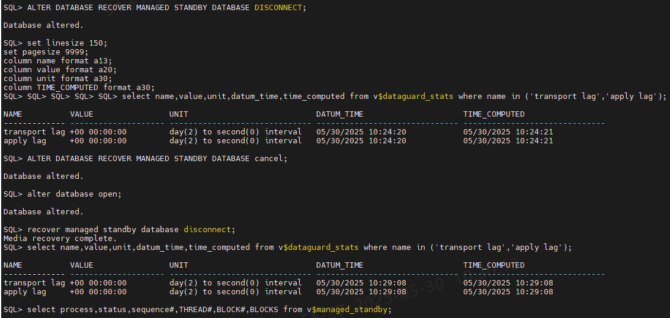Click 'apply lag' name in the second result table
This screenshot has width=670, height=318.
coord(24,292)
